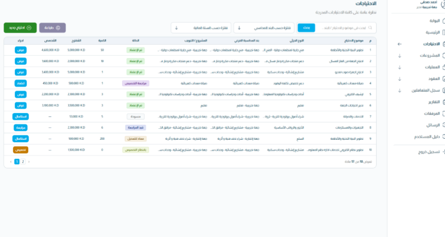This screenshot has width=445, height=237.
Task: Click the previous page arrow beside page 1
Action: (11, 161)
